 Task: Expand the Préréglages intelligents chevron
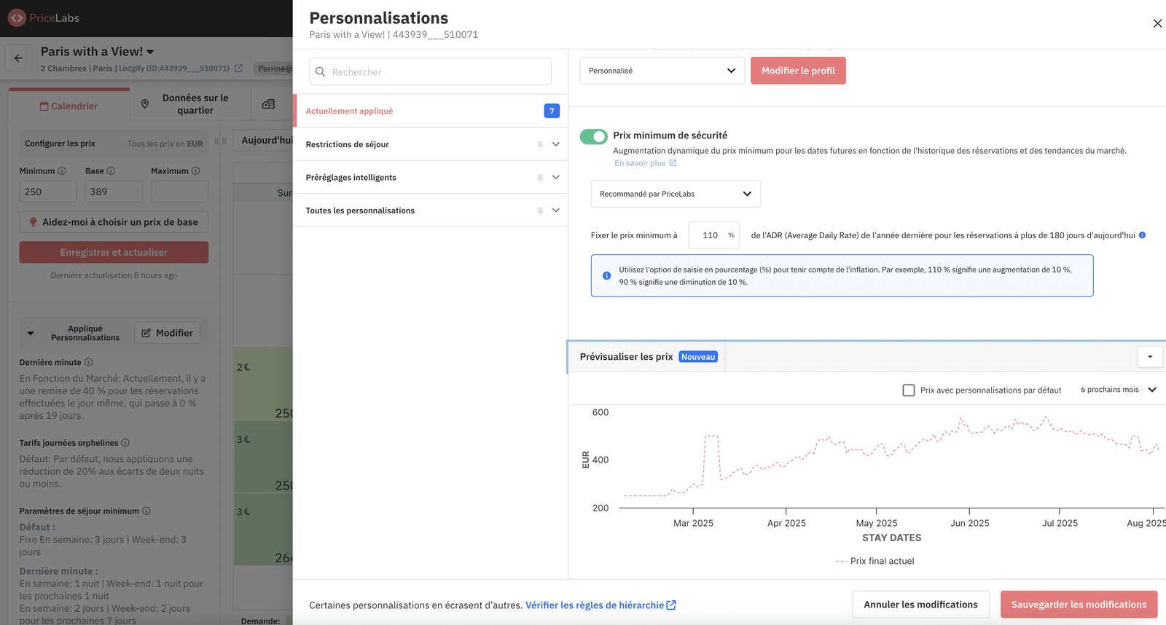tap(556, 177)
